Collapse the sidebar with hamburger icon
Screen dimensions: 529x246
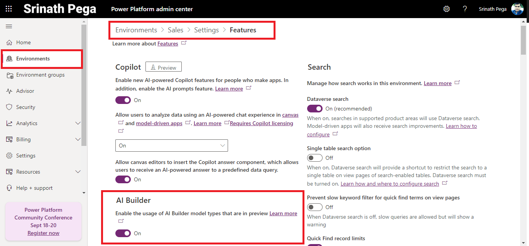pyautogui.click(x=9, y=26)
